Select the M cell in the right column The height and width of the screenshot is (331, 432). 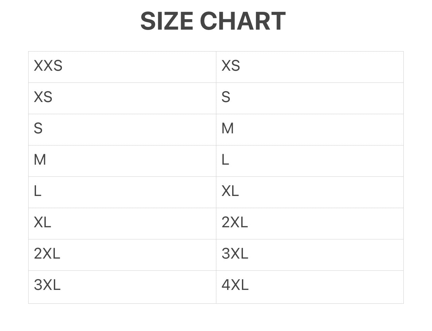(227, 128)
